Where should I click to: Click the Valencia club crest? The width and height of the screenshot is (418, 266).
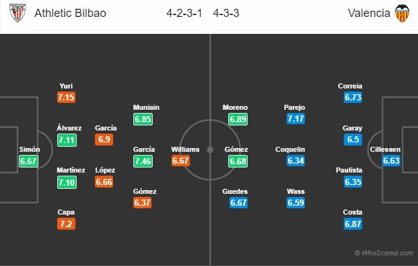pos(402,13)
